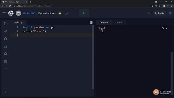Click the Invite button
The image size is (174, 98).
(160, 13)
